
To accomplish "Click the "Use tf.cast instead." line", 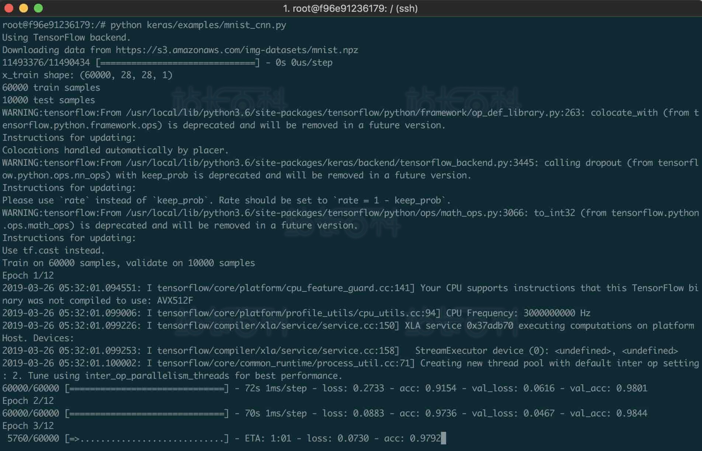I will coord(53,251).
